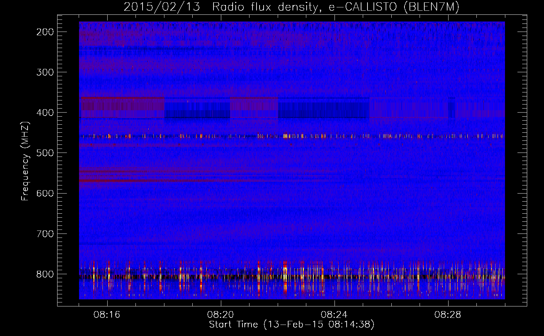The width and height of the screenshot is (544, 336).
Task: Click the 'Start Time (13-Feb-15 08:14:38)' label
Action: point(292,325)
